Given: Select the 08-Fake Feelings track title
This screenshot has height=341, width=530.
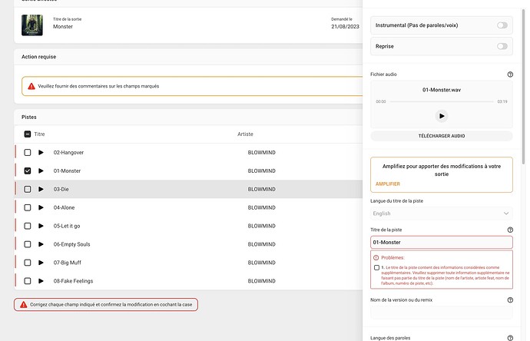Looking at the screenshot, I should click(73, 281).
